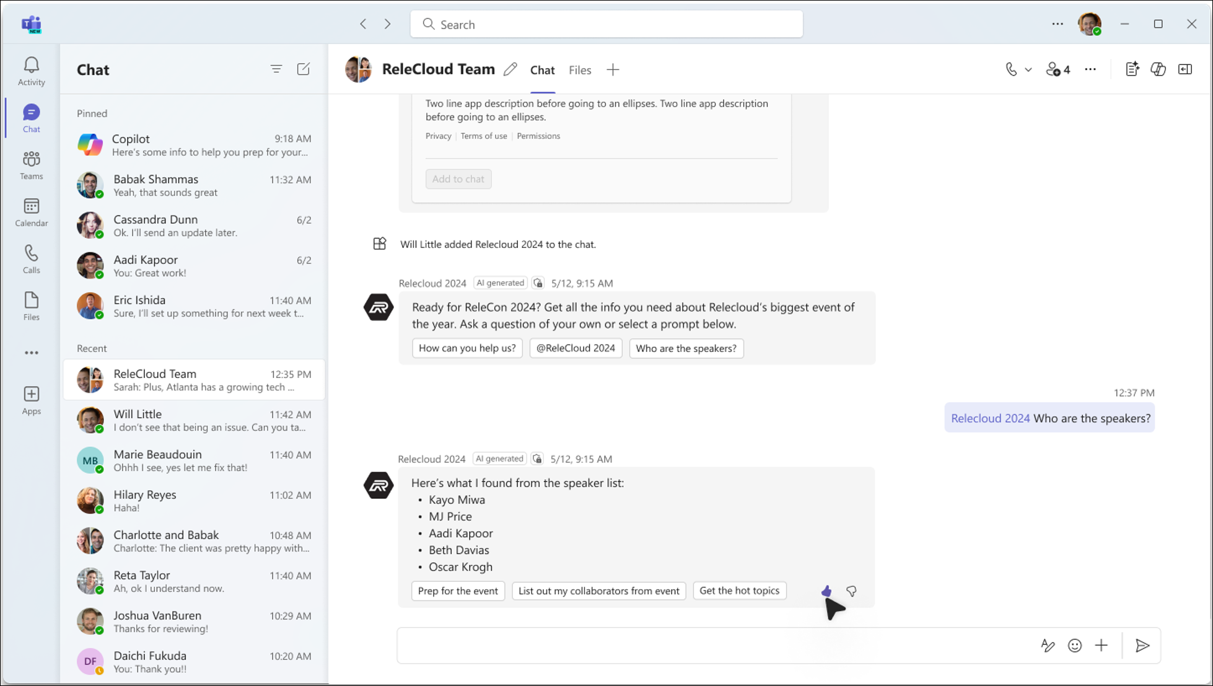This screenshot has width=1213, height=686.
Task: Click 'List out my collaborators from event' button
Action: [599, 590]
